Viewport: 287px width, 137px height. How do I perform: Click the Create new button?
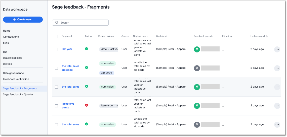(23, 20)
